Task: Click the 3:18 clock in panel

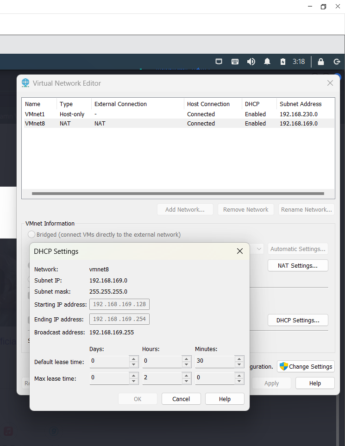Action: coord(299,62)
